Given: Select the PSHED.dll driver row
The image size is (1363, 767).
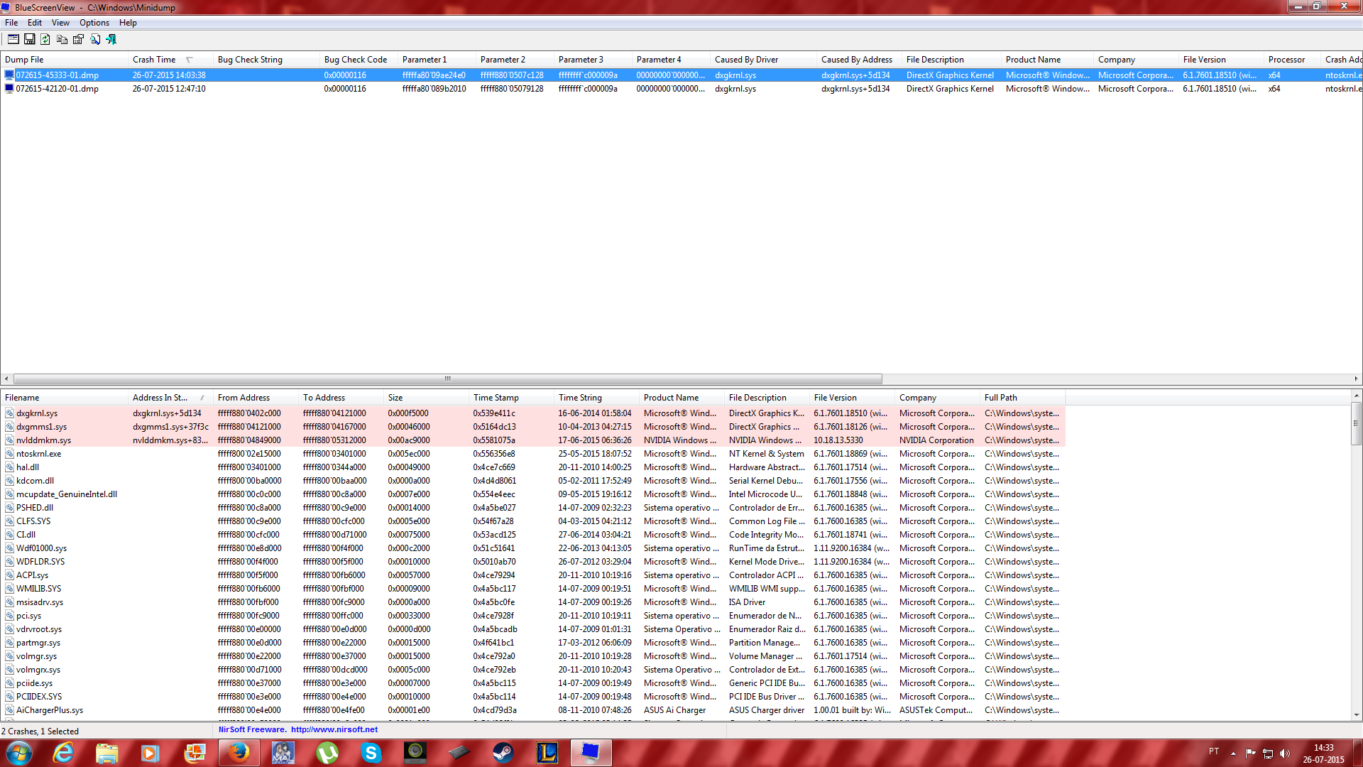Looking at the screenshot, I should click(x=532, y=508).
